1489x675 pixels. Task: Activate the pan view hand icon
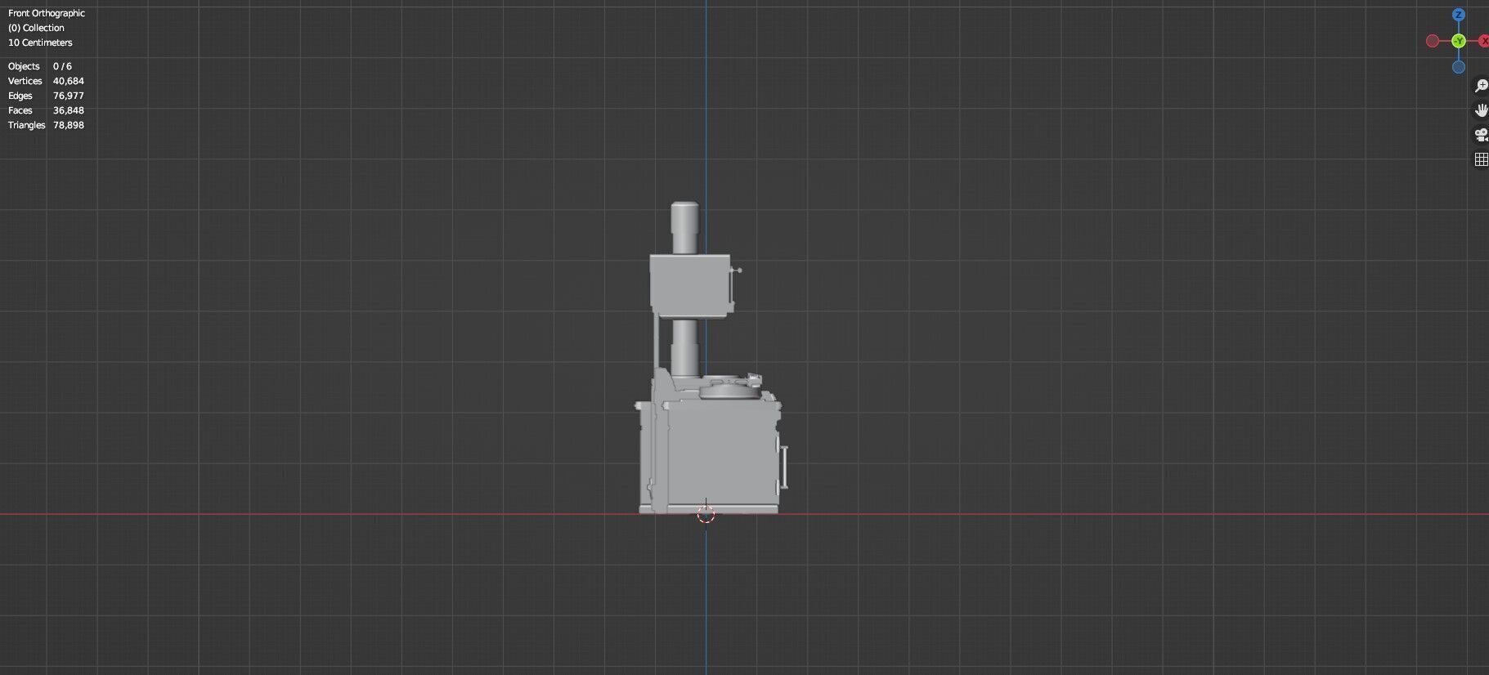point(1481,110)
